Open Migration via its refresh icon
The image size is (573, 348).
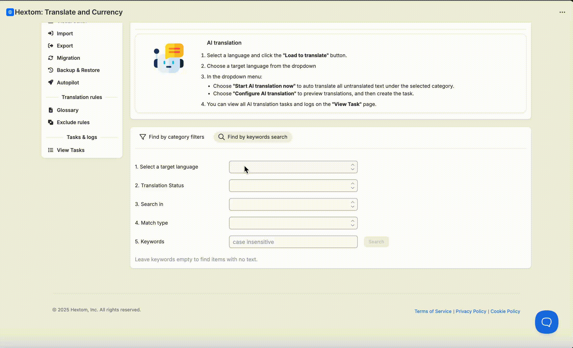pyautogui.click(x=51, y=58)
